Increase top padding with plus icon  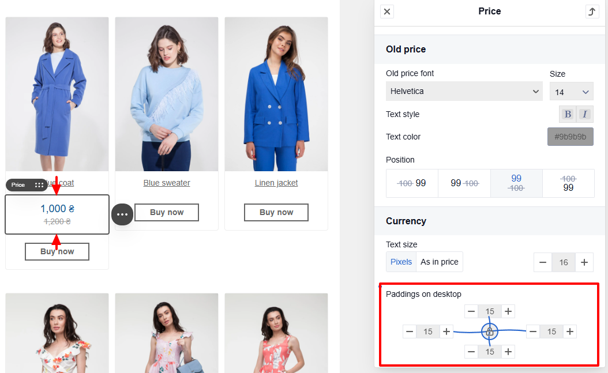508,311
